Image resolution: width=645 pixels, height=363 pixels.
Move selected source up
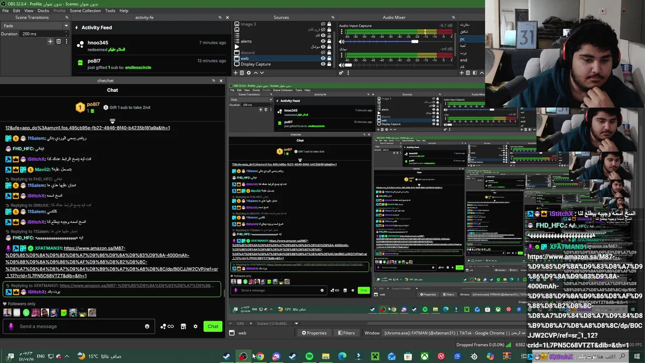click(x=255, y=73)
